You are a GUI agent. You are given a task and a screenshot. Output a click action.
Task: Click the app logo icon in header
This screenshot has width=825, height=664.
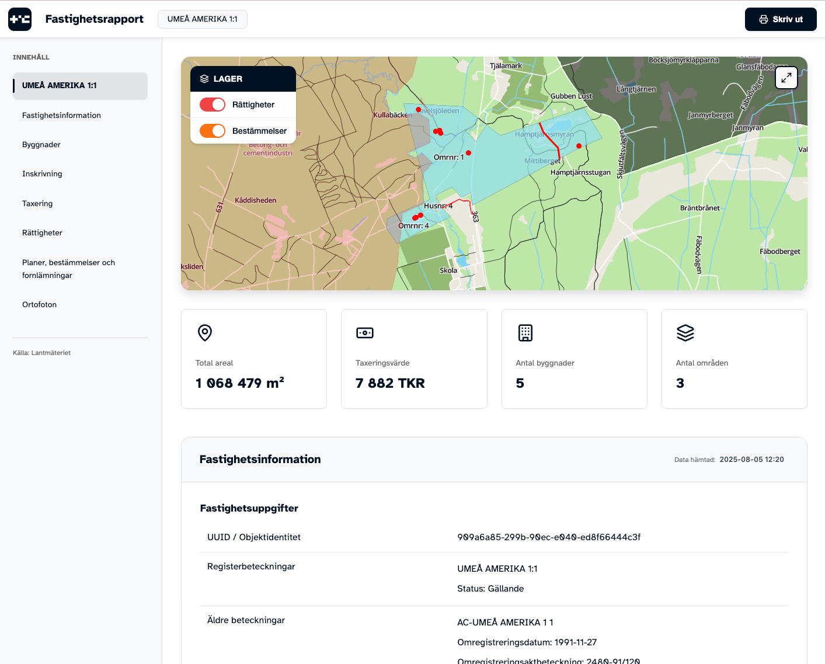(x=20, y=19)
